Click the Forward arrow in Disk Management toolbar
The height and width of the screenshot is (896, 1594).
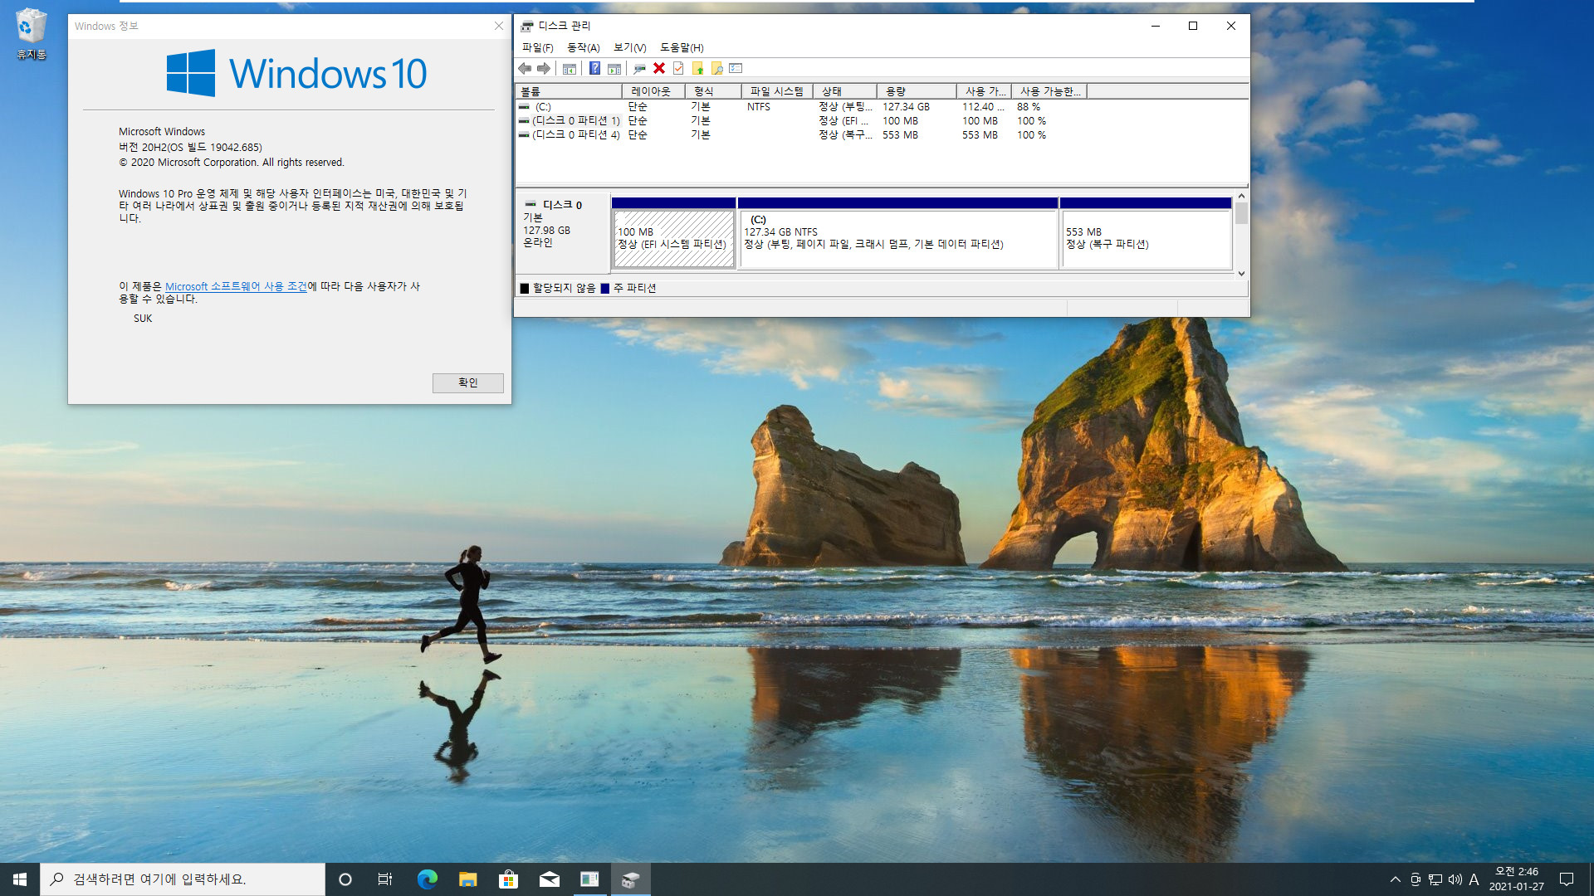tap(544, 69)
